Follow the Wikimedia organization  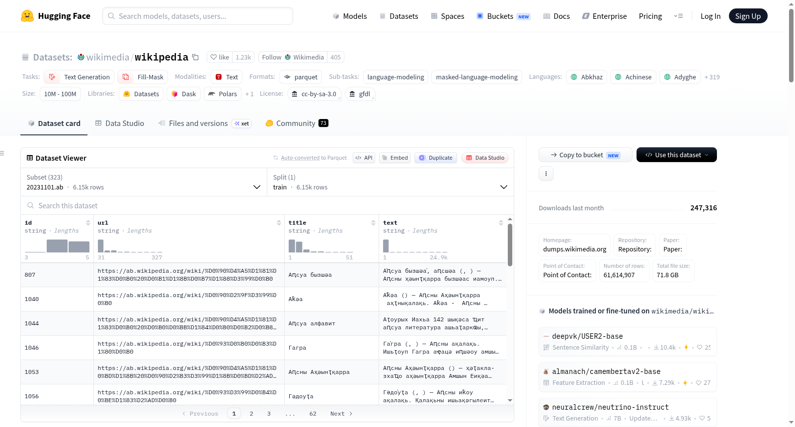293,57
